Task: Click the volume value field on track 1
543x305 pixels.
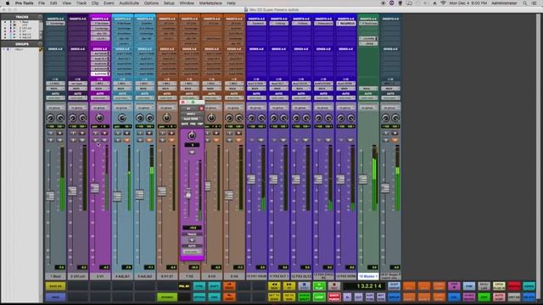Action: click(60, 268)
